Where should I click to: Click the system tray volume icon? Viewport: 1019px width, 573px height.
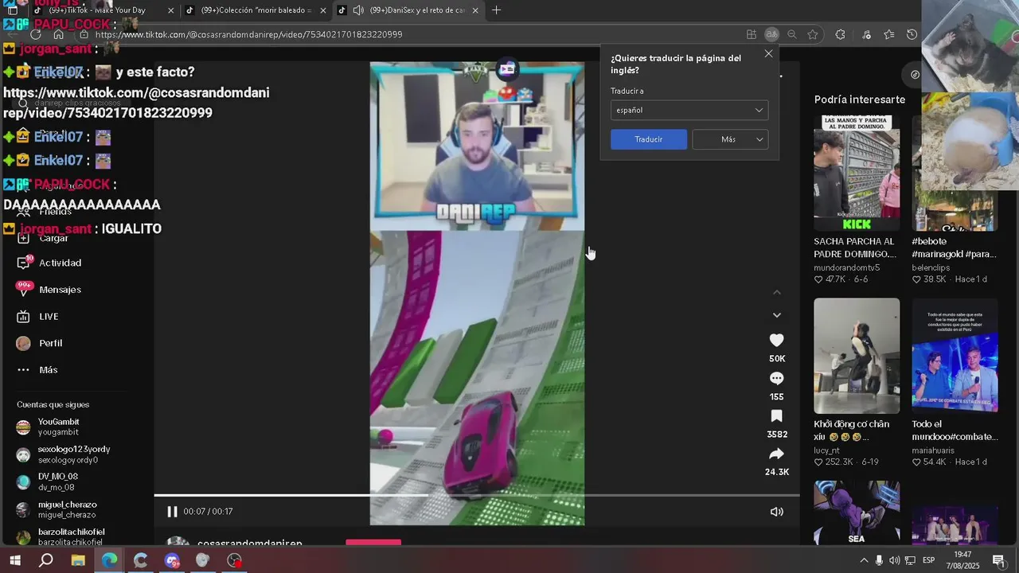pyautogui.click(x=895, y=560)
